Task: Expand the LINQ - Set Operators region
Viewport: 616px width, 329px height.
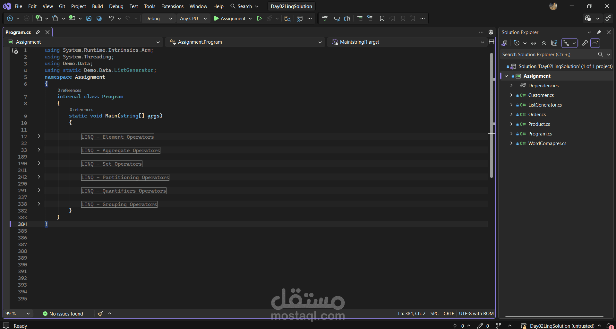Action: [39, 163]
